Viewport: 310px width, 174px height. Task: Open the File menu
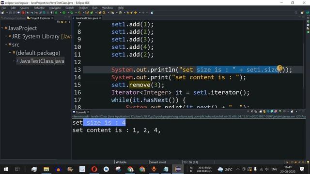(4, 8)
